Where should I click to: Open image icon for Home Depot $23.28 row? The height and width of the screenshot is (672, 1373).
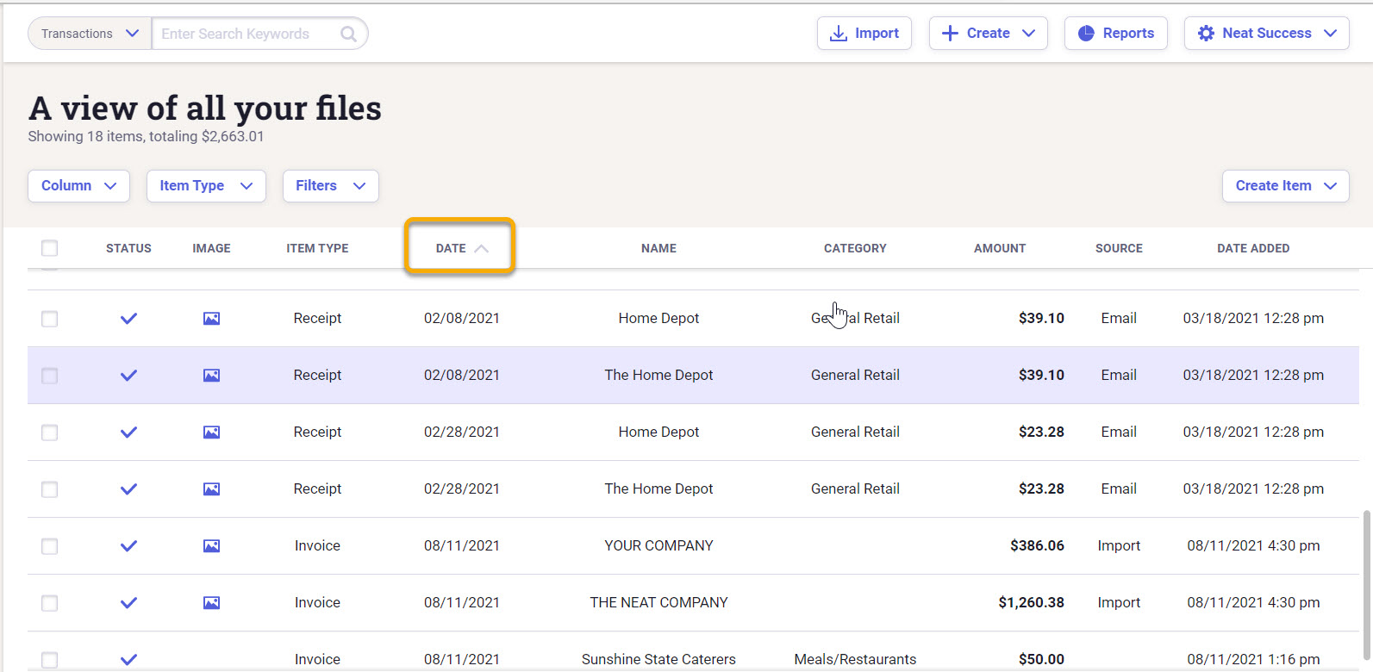[211, 432]
